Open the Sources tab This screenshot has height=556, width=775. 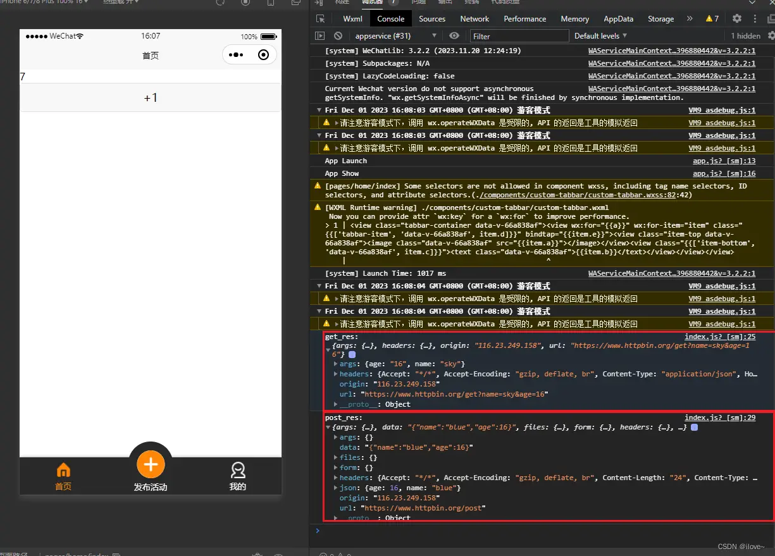[432, 19]
